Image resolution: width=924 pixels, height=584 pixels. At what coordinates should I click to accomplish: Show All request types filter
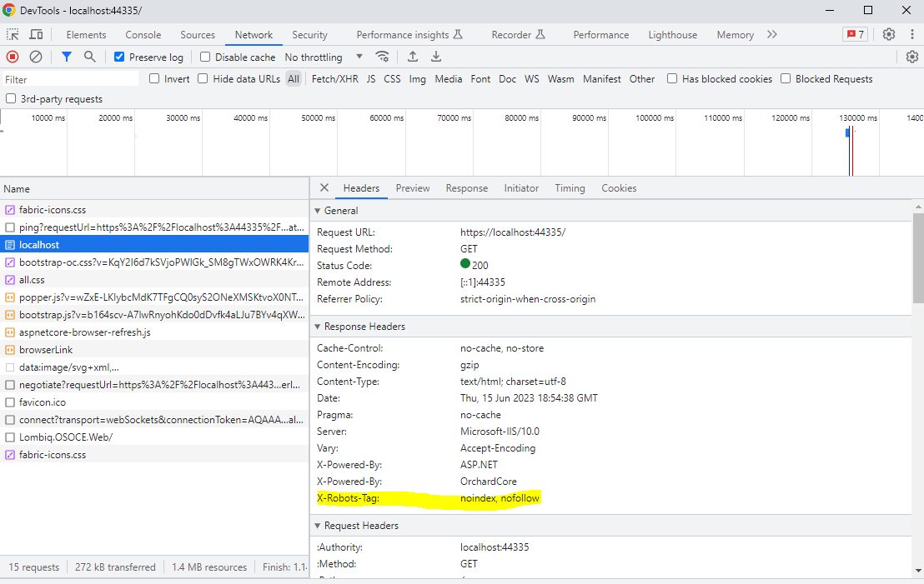pos(294,79)
